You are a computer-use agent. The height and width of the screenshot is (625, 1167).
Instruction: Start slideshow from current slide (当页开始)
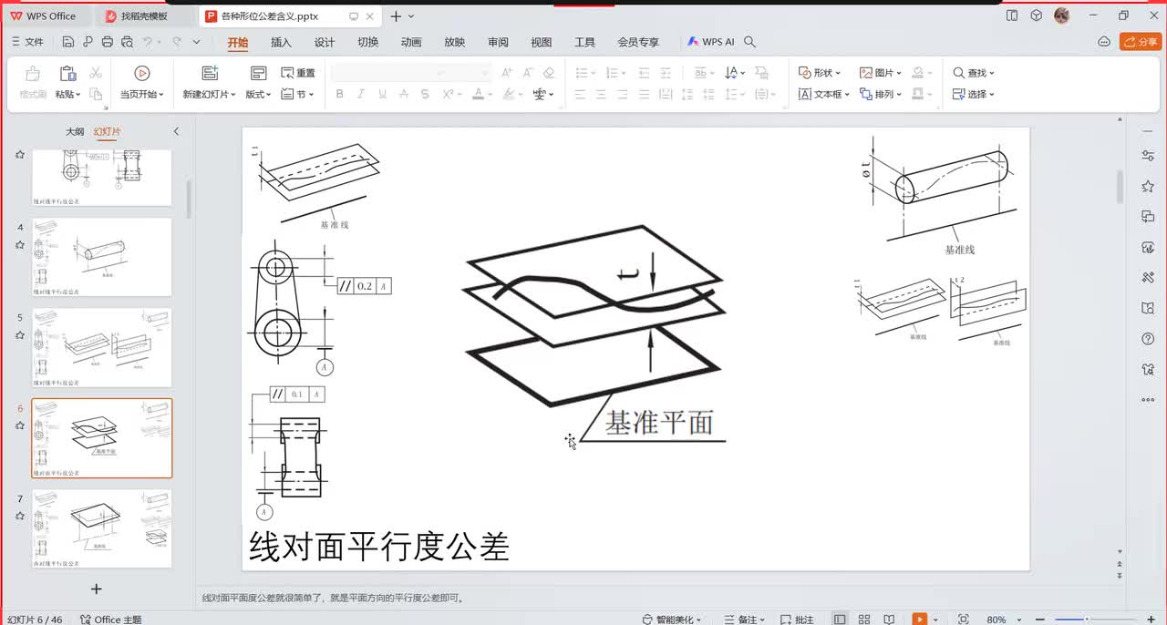click(x=141, y=82)
